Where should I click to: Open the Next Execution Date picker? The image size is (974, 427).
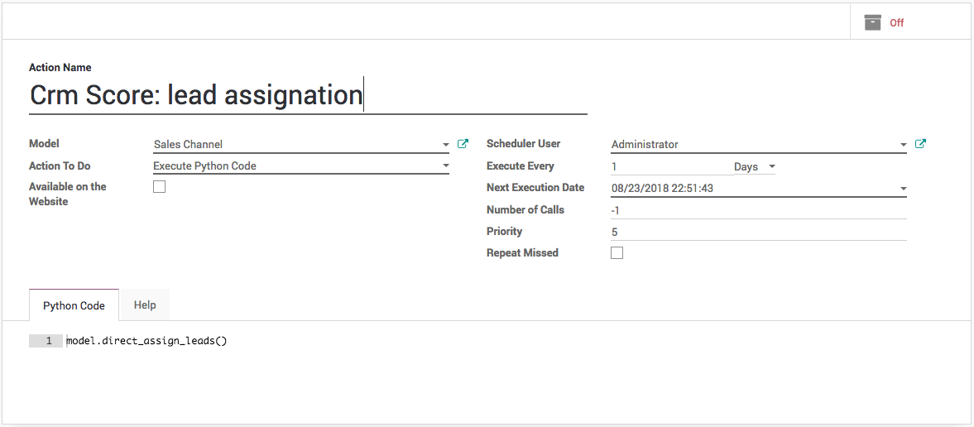click(903, 189)
